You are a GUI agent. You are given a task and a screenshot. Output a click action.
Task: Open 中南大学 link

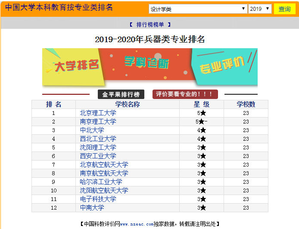[92, 207]
